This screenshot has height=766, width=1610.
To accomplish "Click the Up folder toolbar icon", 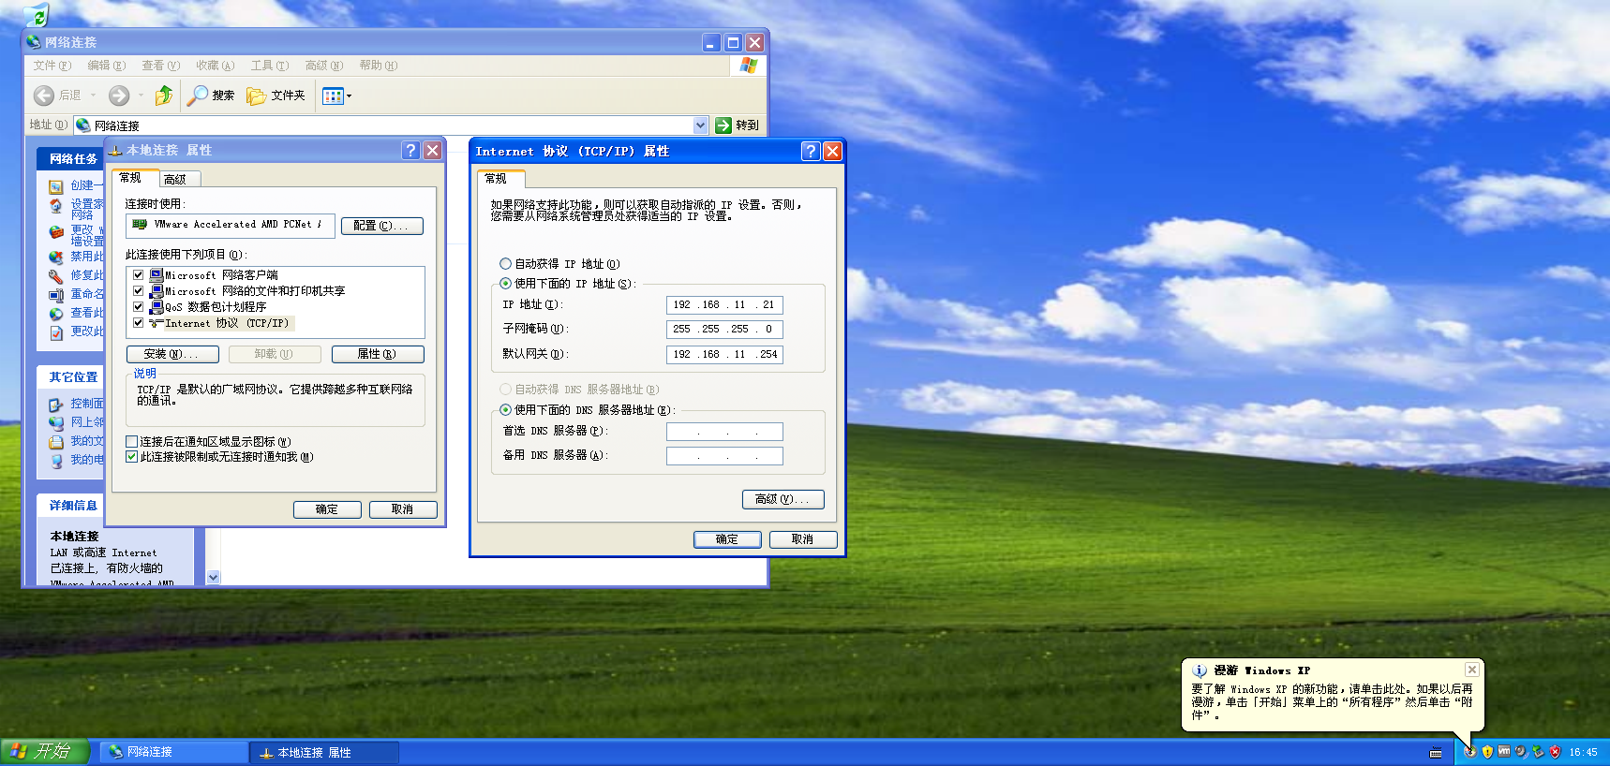I will click(x=163, y=96).
